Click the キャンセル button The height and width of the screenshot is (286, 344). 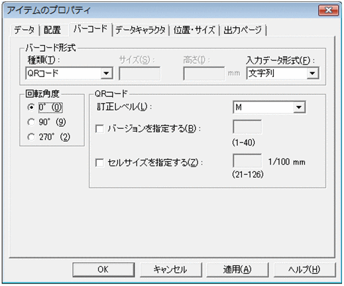(x=170, y=269)
